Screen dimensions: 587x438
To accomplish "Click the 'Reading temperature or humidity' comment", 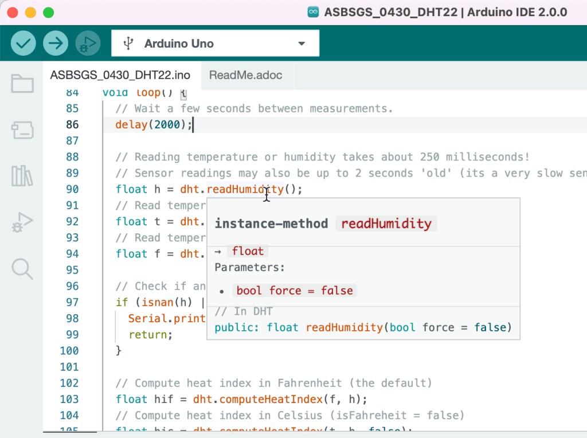I will 322,157.
